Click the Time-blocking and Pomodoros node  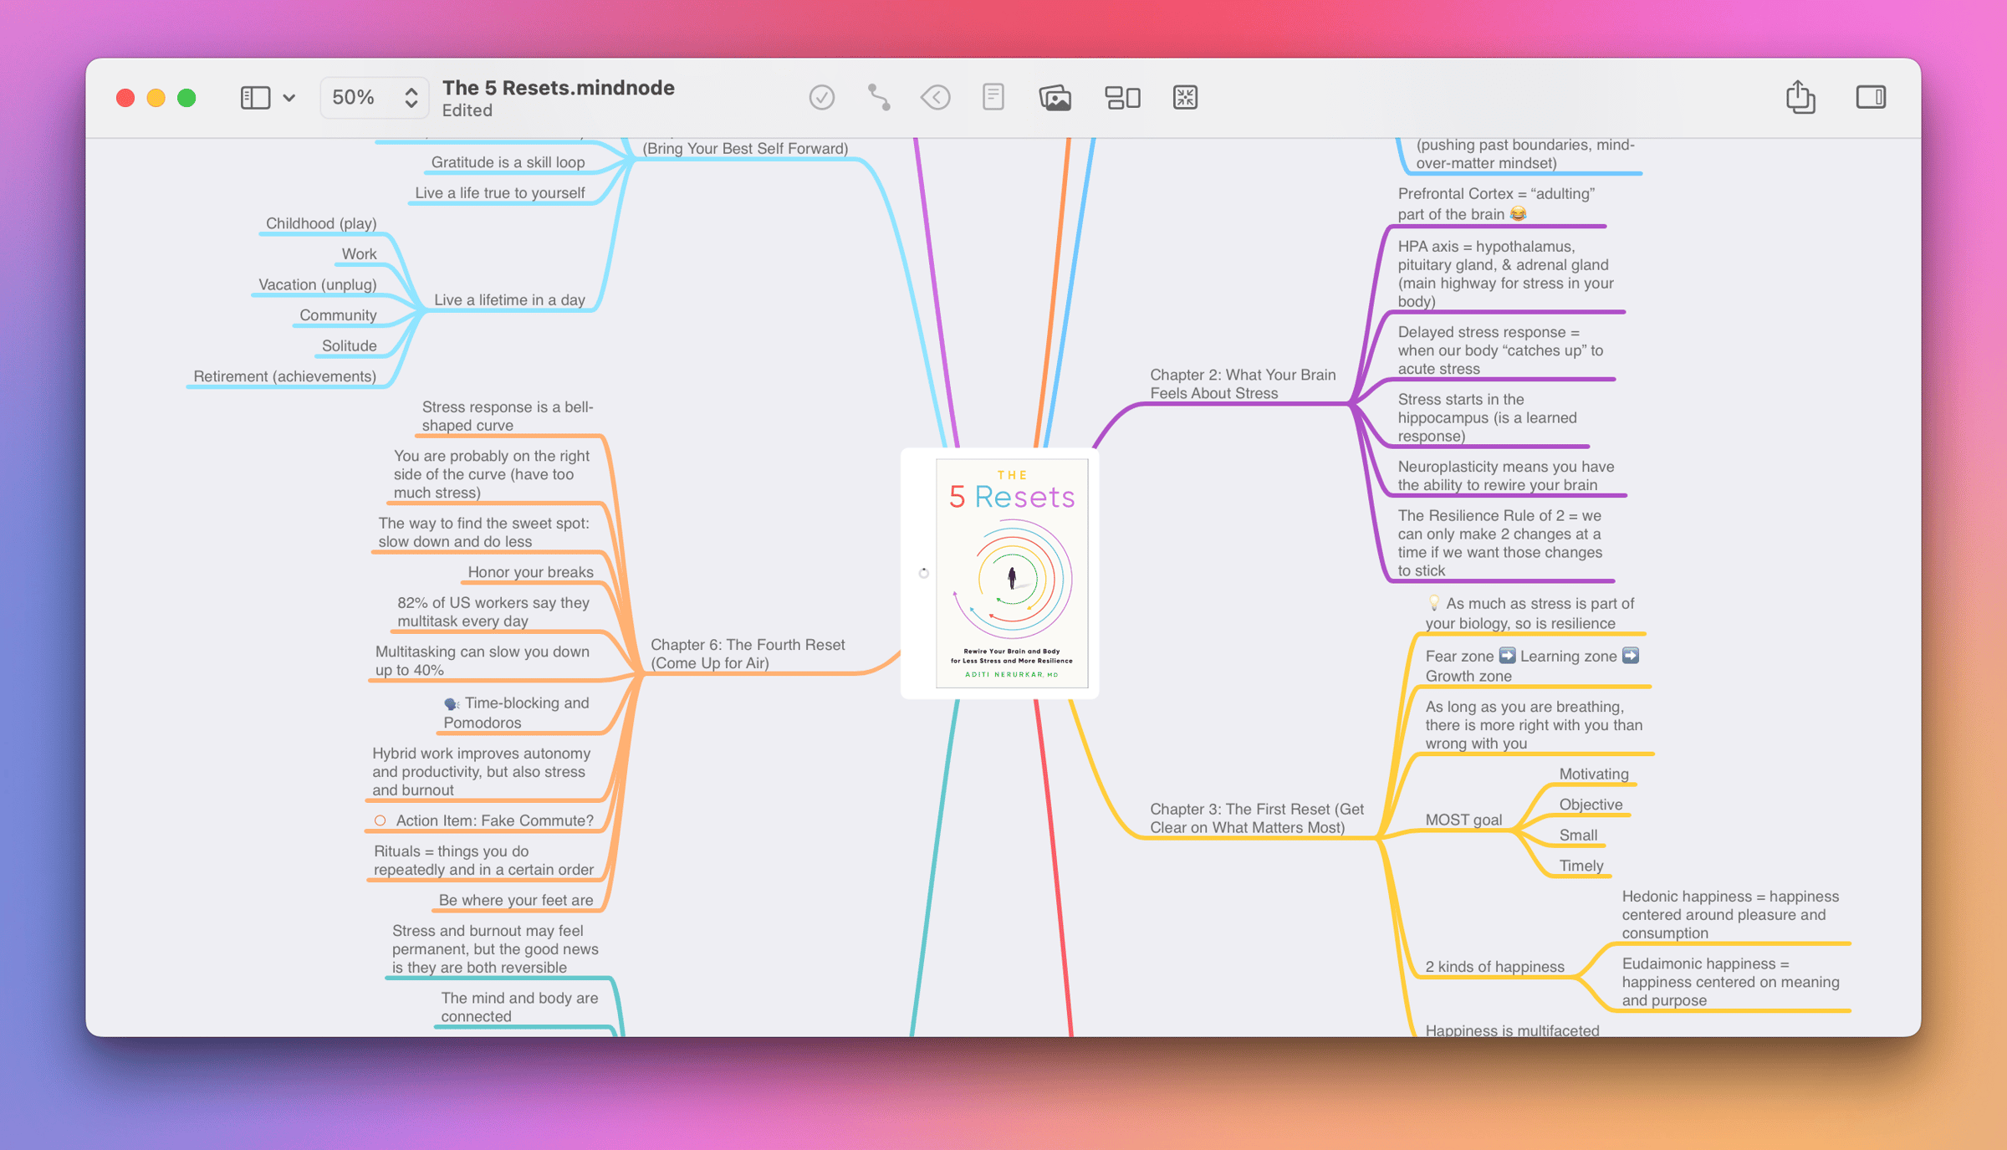(x=516, y=713)
